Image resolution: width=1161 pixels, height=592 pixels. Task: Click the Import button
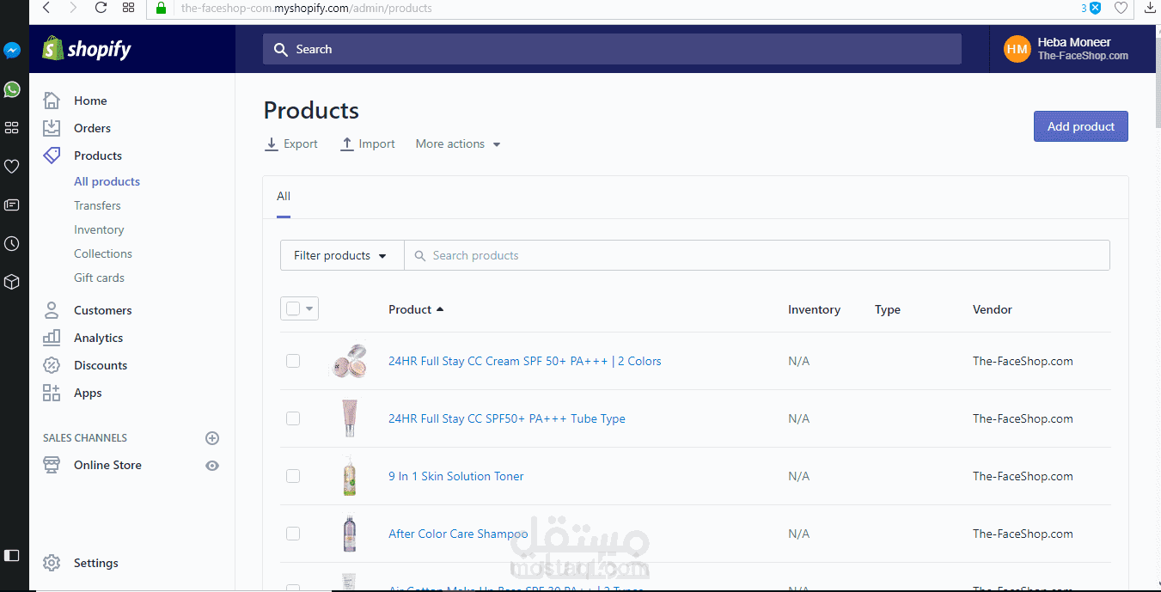[x=368, y=144]
